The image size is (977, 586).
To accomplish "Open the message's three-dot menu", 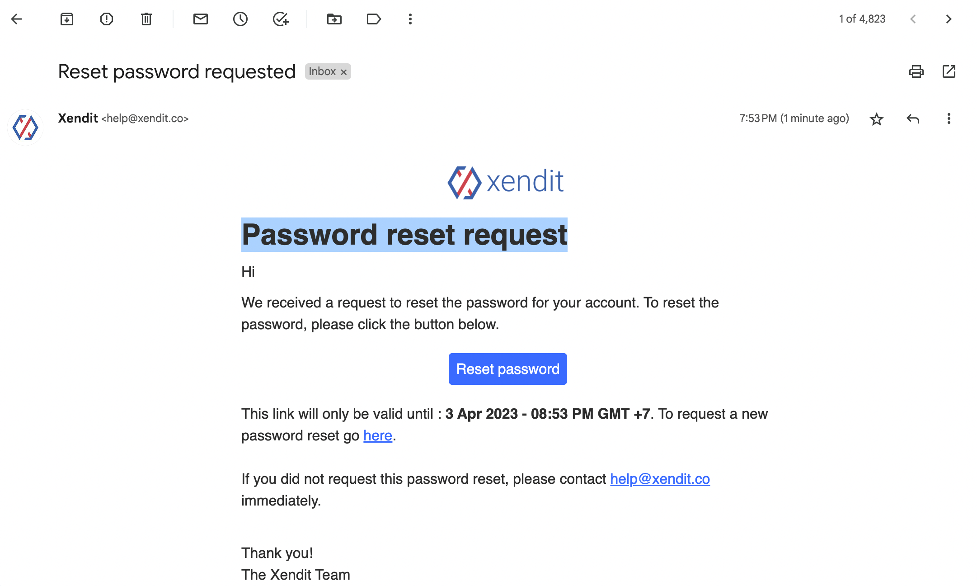I will 949,118.
